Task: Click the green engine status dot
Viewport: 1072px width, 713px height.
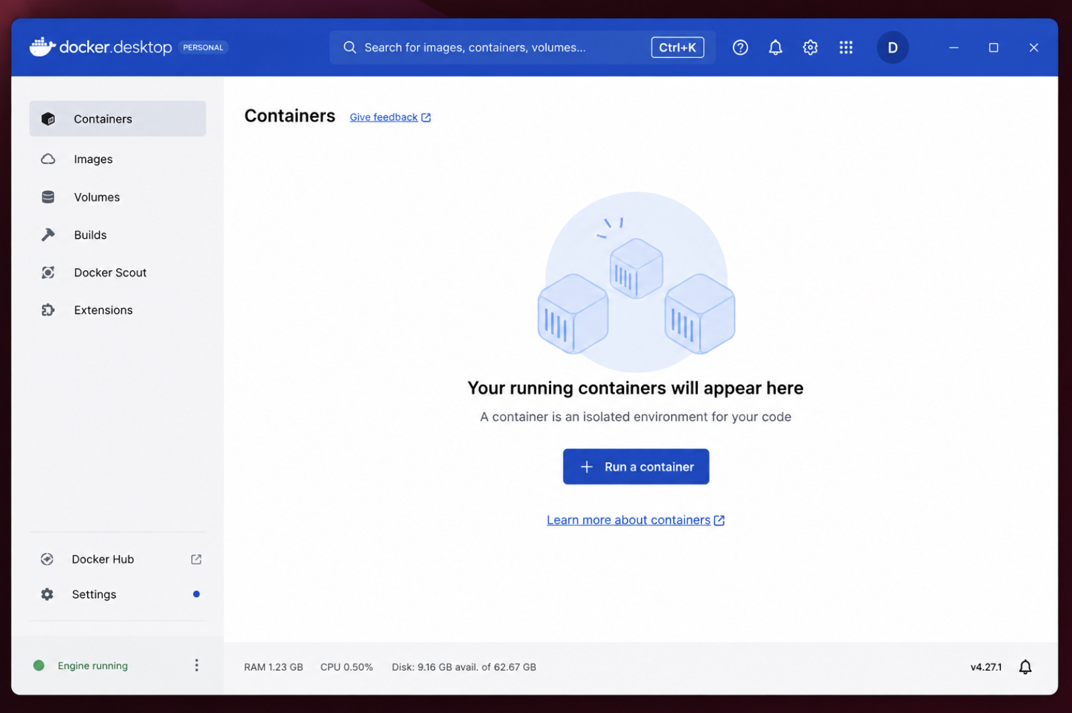Action: 39,665
